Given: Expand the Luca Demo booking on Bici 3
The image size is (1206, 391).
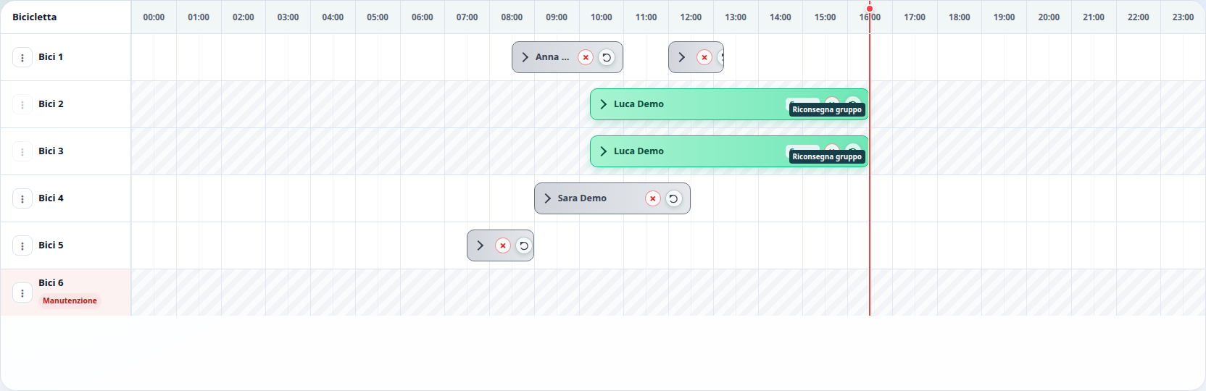Looking at the screenshot, I should [604, 151].
